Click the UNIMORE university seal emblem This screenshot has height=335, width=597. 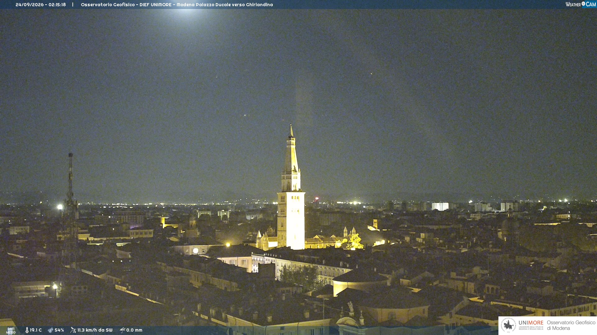tap(508, 325)
